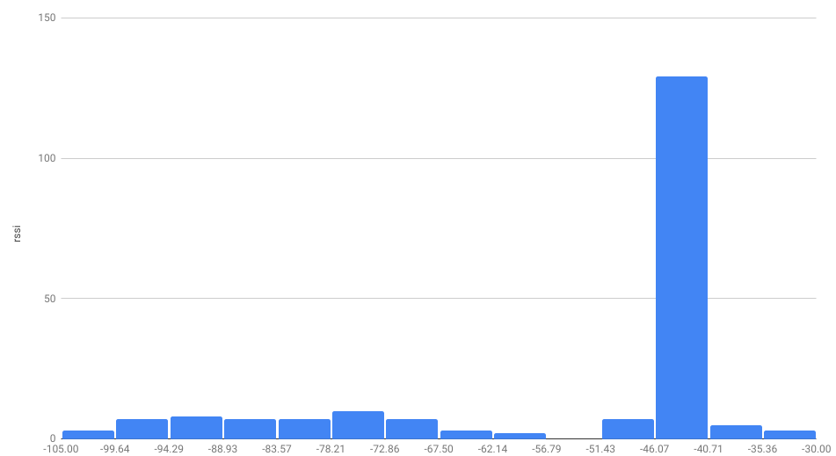Screen dimensions: 836x456
Task: Select the bar between -72.86 and -67.50
Action: (x=411, y=429)
